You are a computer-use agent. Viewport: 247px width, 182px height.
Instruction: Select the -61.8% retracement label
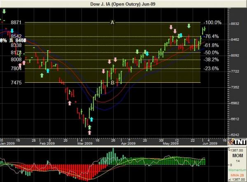(x=212, y=45)
